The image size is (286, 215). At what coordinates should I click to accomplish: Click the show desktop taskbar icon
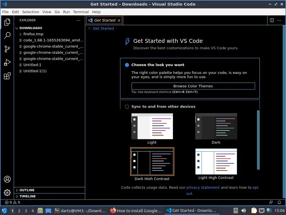[48, 211]
